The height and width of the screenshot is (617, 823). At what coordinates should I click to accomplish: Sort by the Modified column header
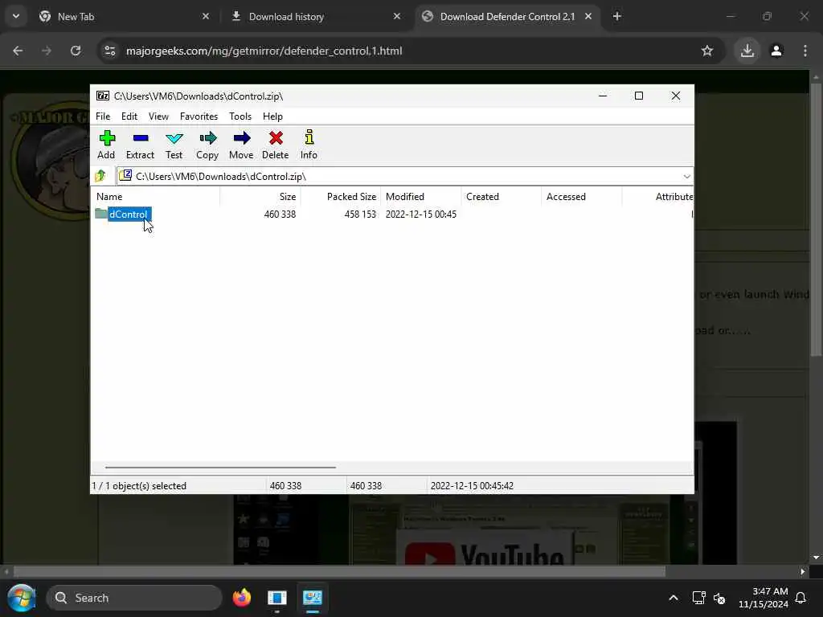pyautogui.click(x=421, y=197)
